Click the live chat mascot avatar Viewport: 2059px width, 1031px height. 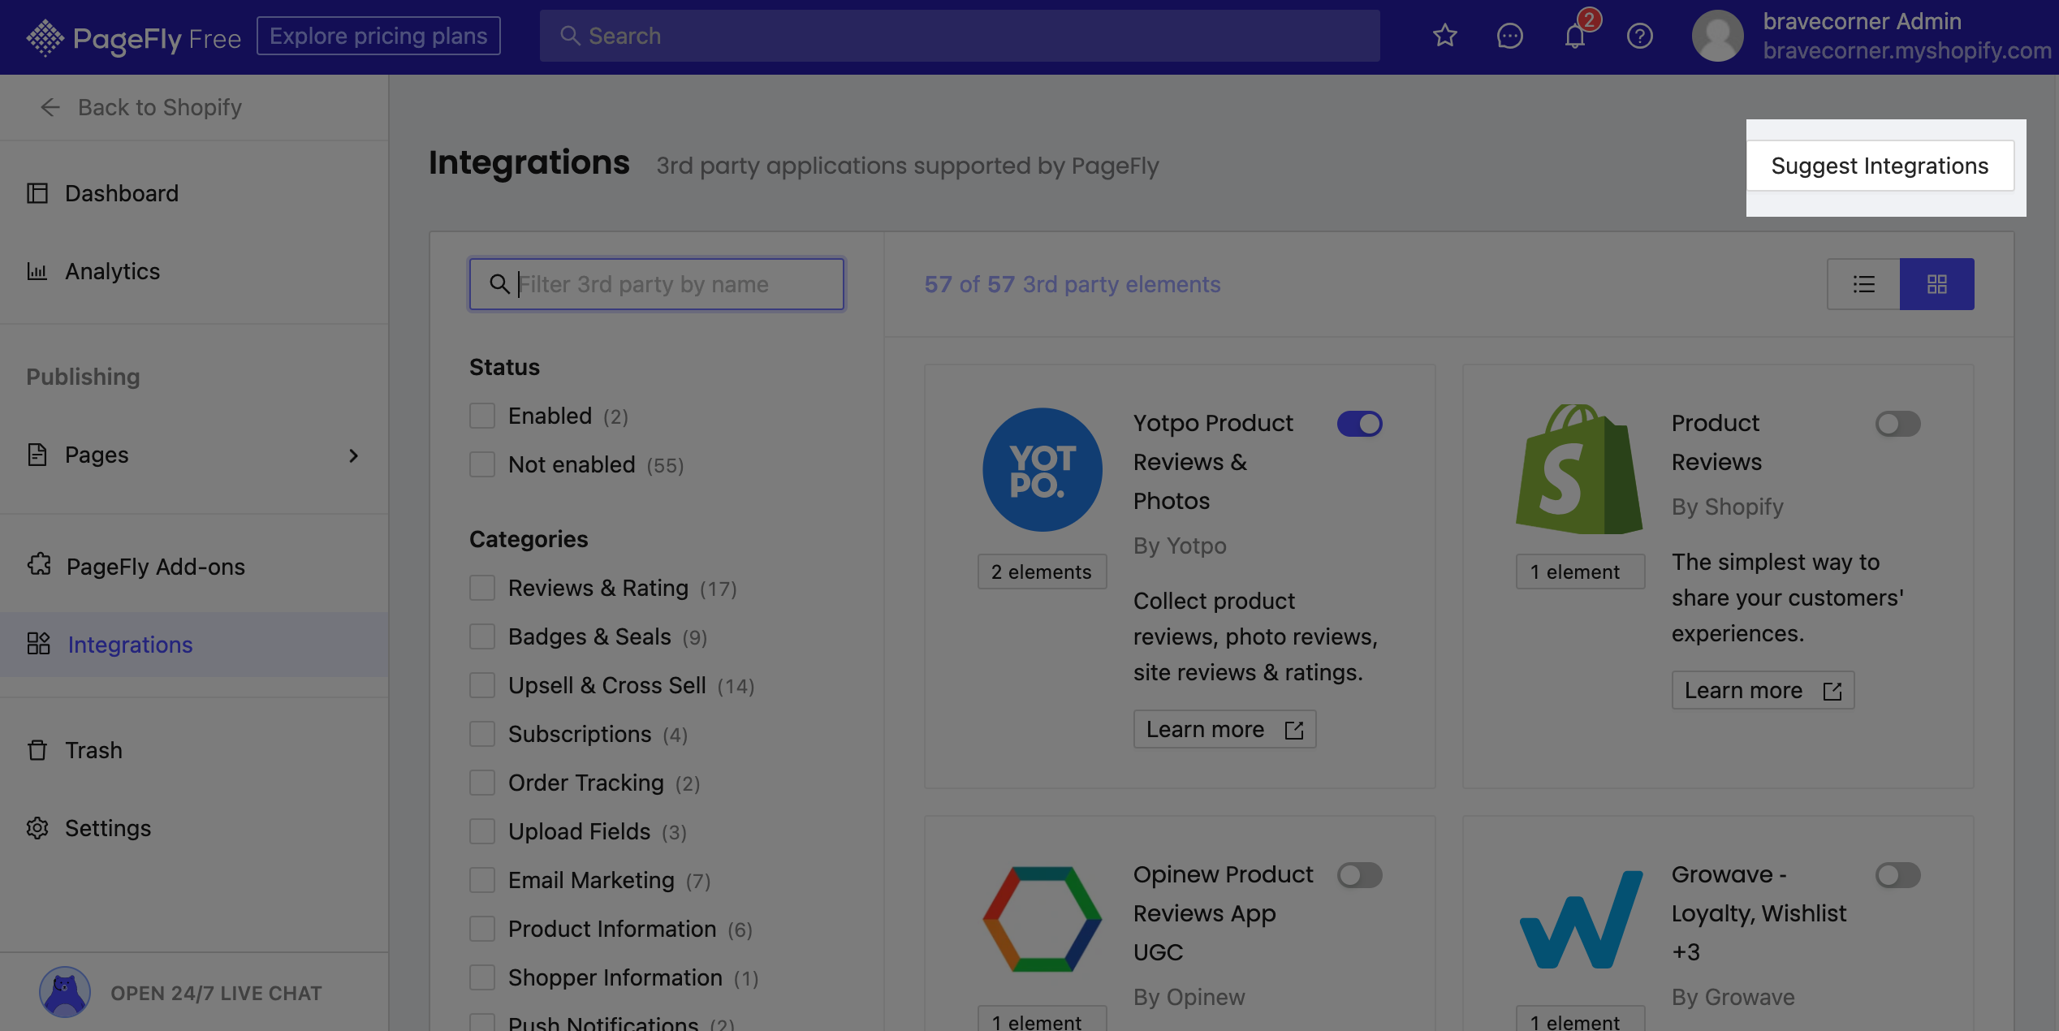coord(65,992)
